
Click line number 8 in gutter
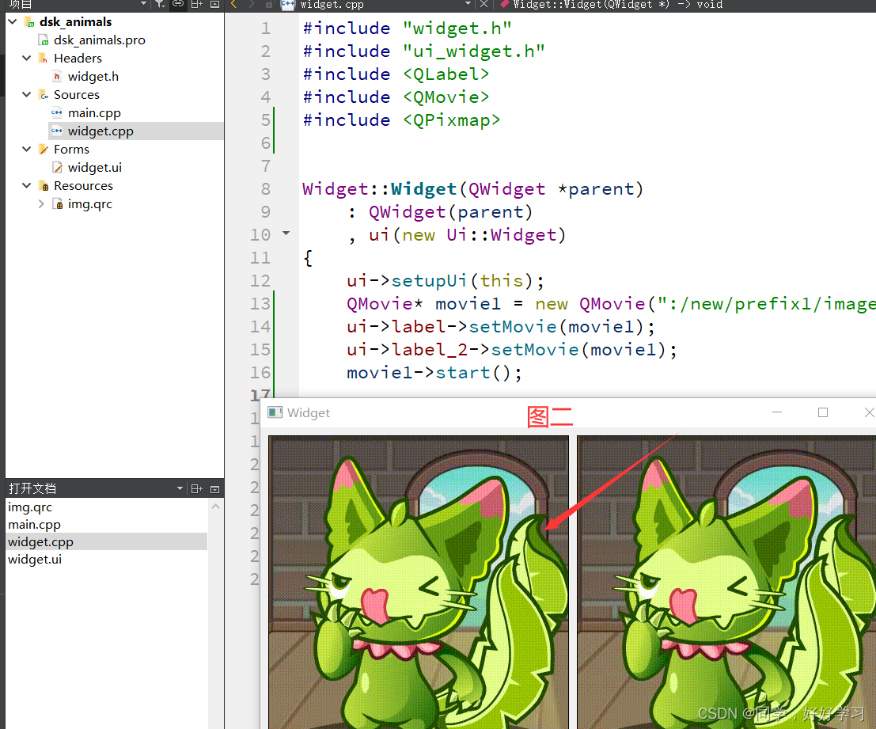265,189
